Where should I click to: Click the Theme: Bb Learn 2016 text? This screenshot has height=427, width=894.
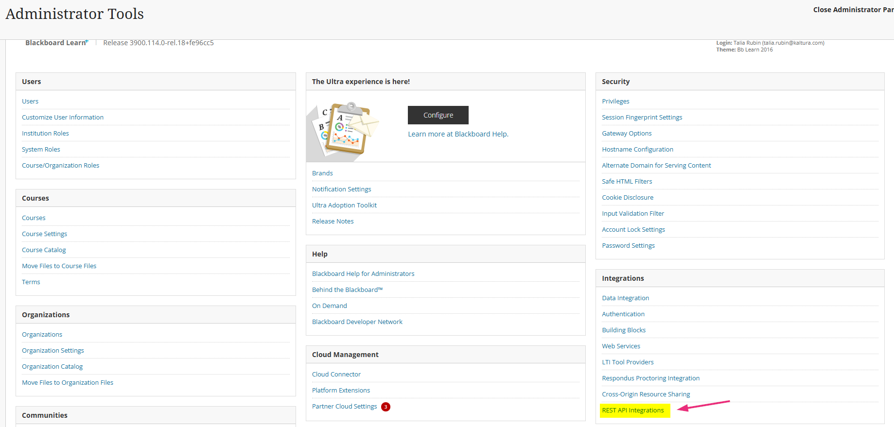coord(744,50)
